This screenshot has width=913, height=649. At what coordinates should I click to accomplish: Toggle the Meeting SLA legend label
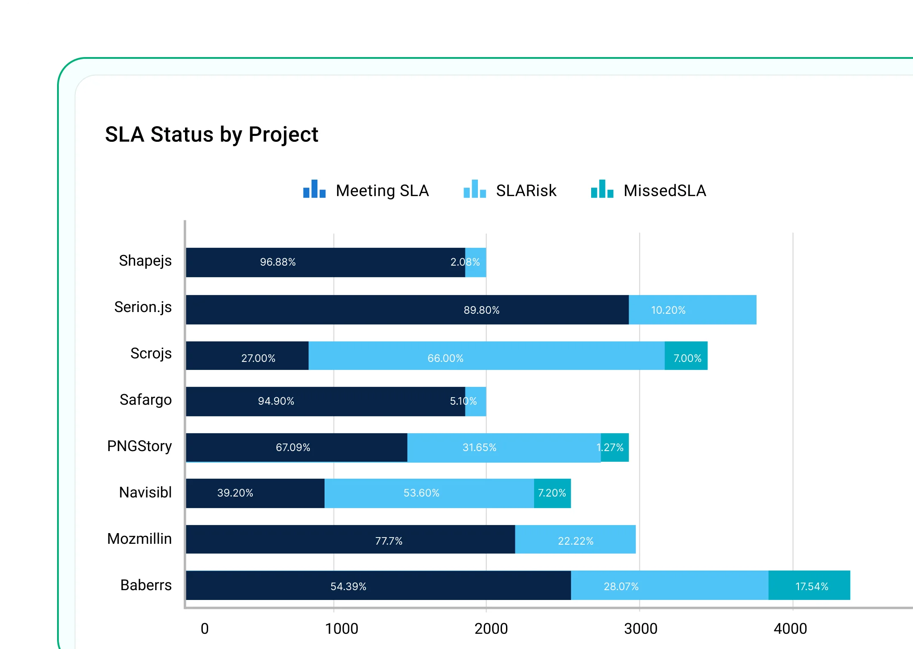coord(382,191)
